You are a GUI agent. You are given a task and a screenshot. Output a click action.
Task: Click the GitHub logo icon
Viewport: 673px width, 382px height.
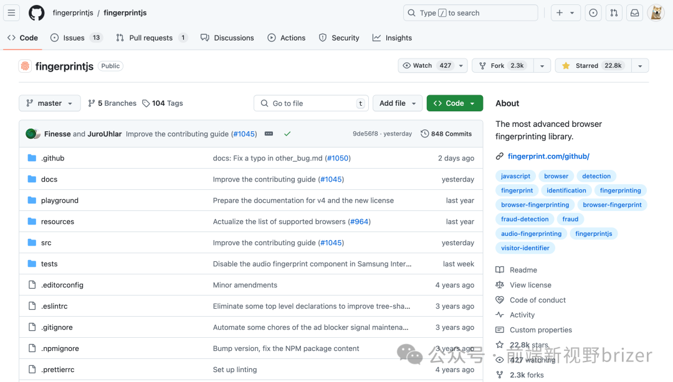tap(37, 12)
